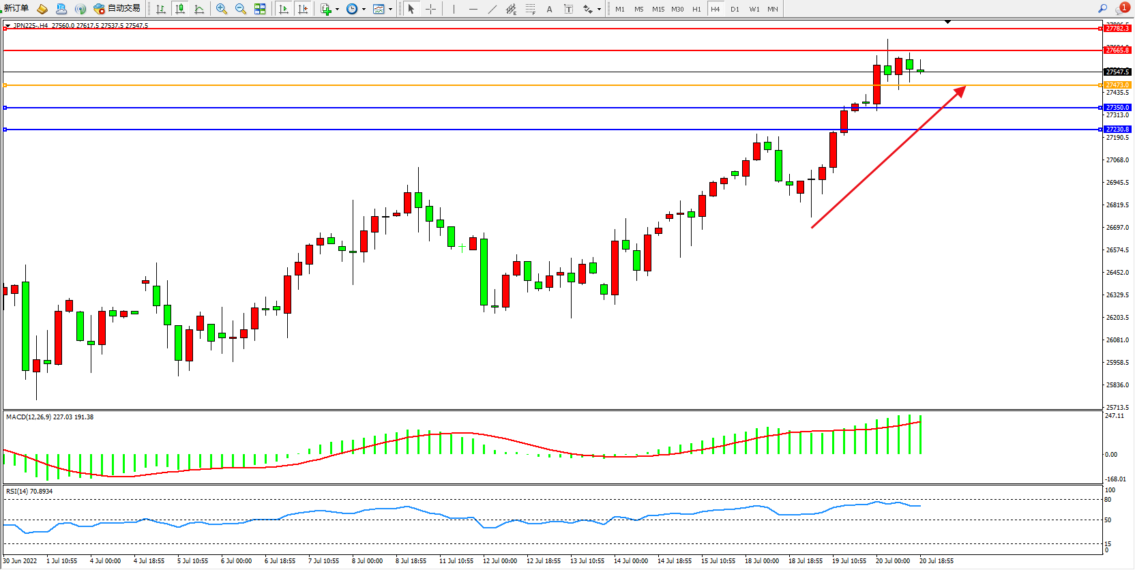Choose the text label tool
Image resolution: width=1135 pixels, height=570 pixels.
(x=549, y=9)
